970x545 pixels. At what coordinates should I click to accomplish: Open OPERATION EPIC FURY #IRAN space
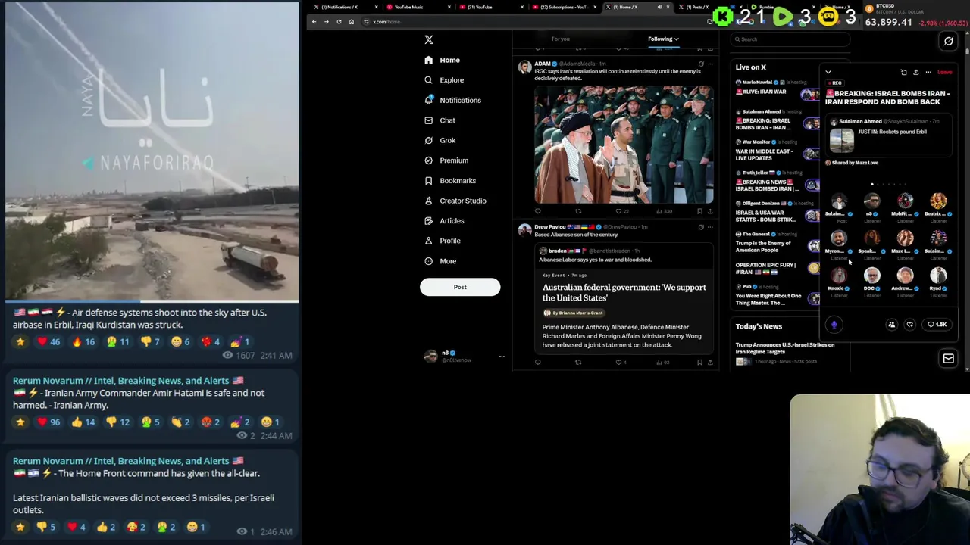(x=777, y=269)
